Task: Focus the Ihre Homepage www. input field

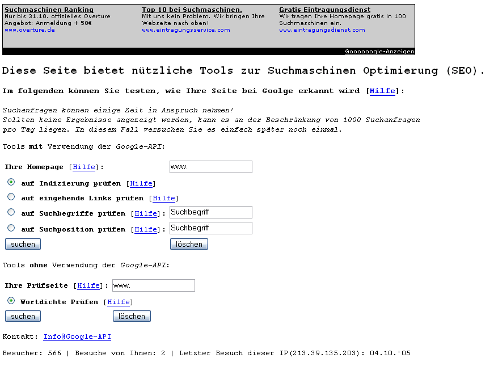Action: 211,167
